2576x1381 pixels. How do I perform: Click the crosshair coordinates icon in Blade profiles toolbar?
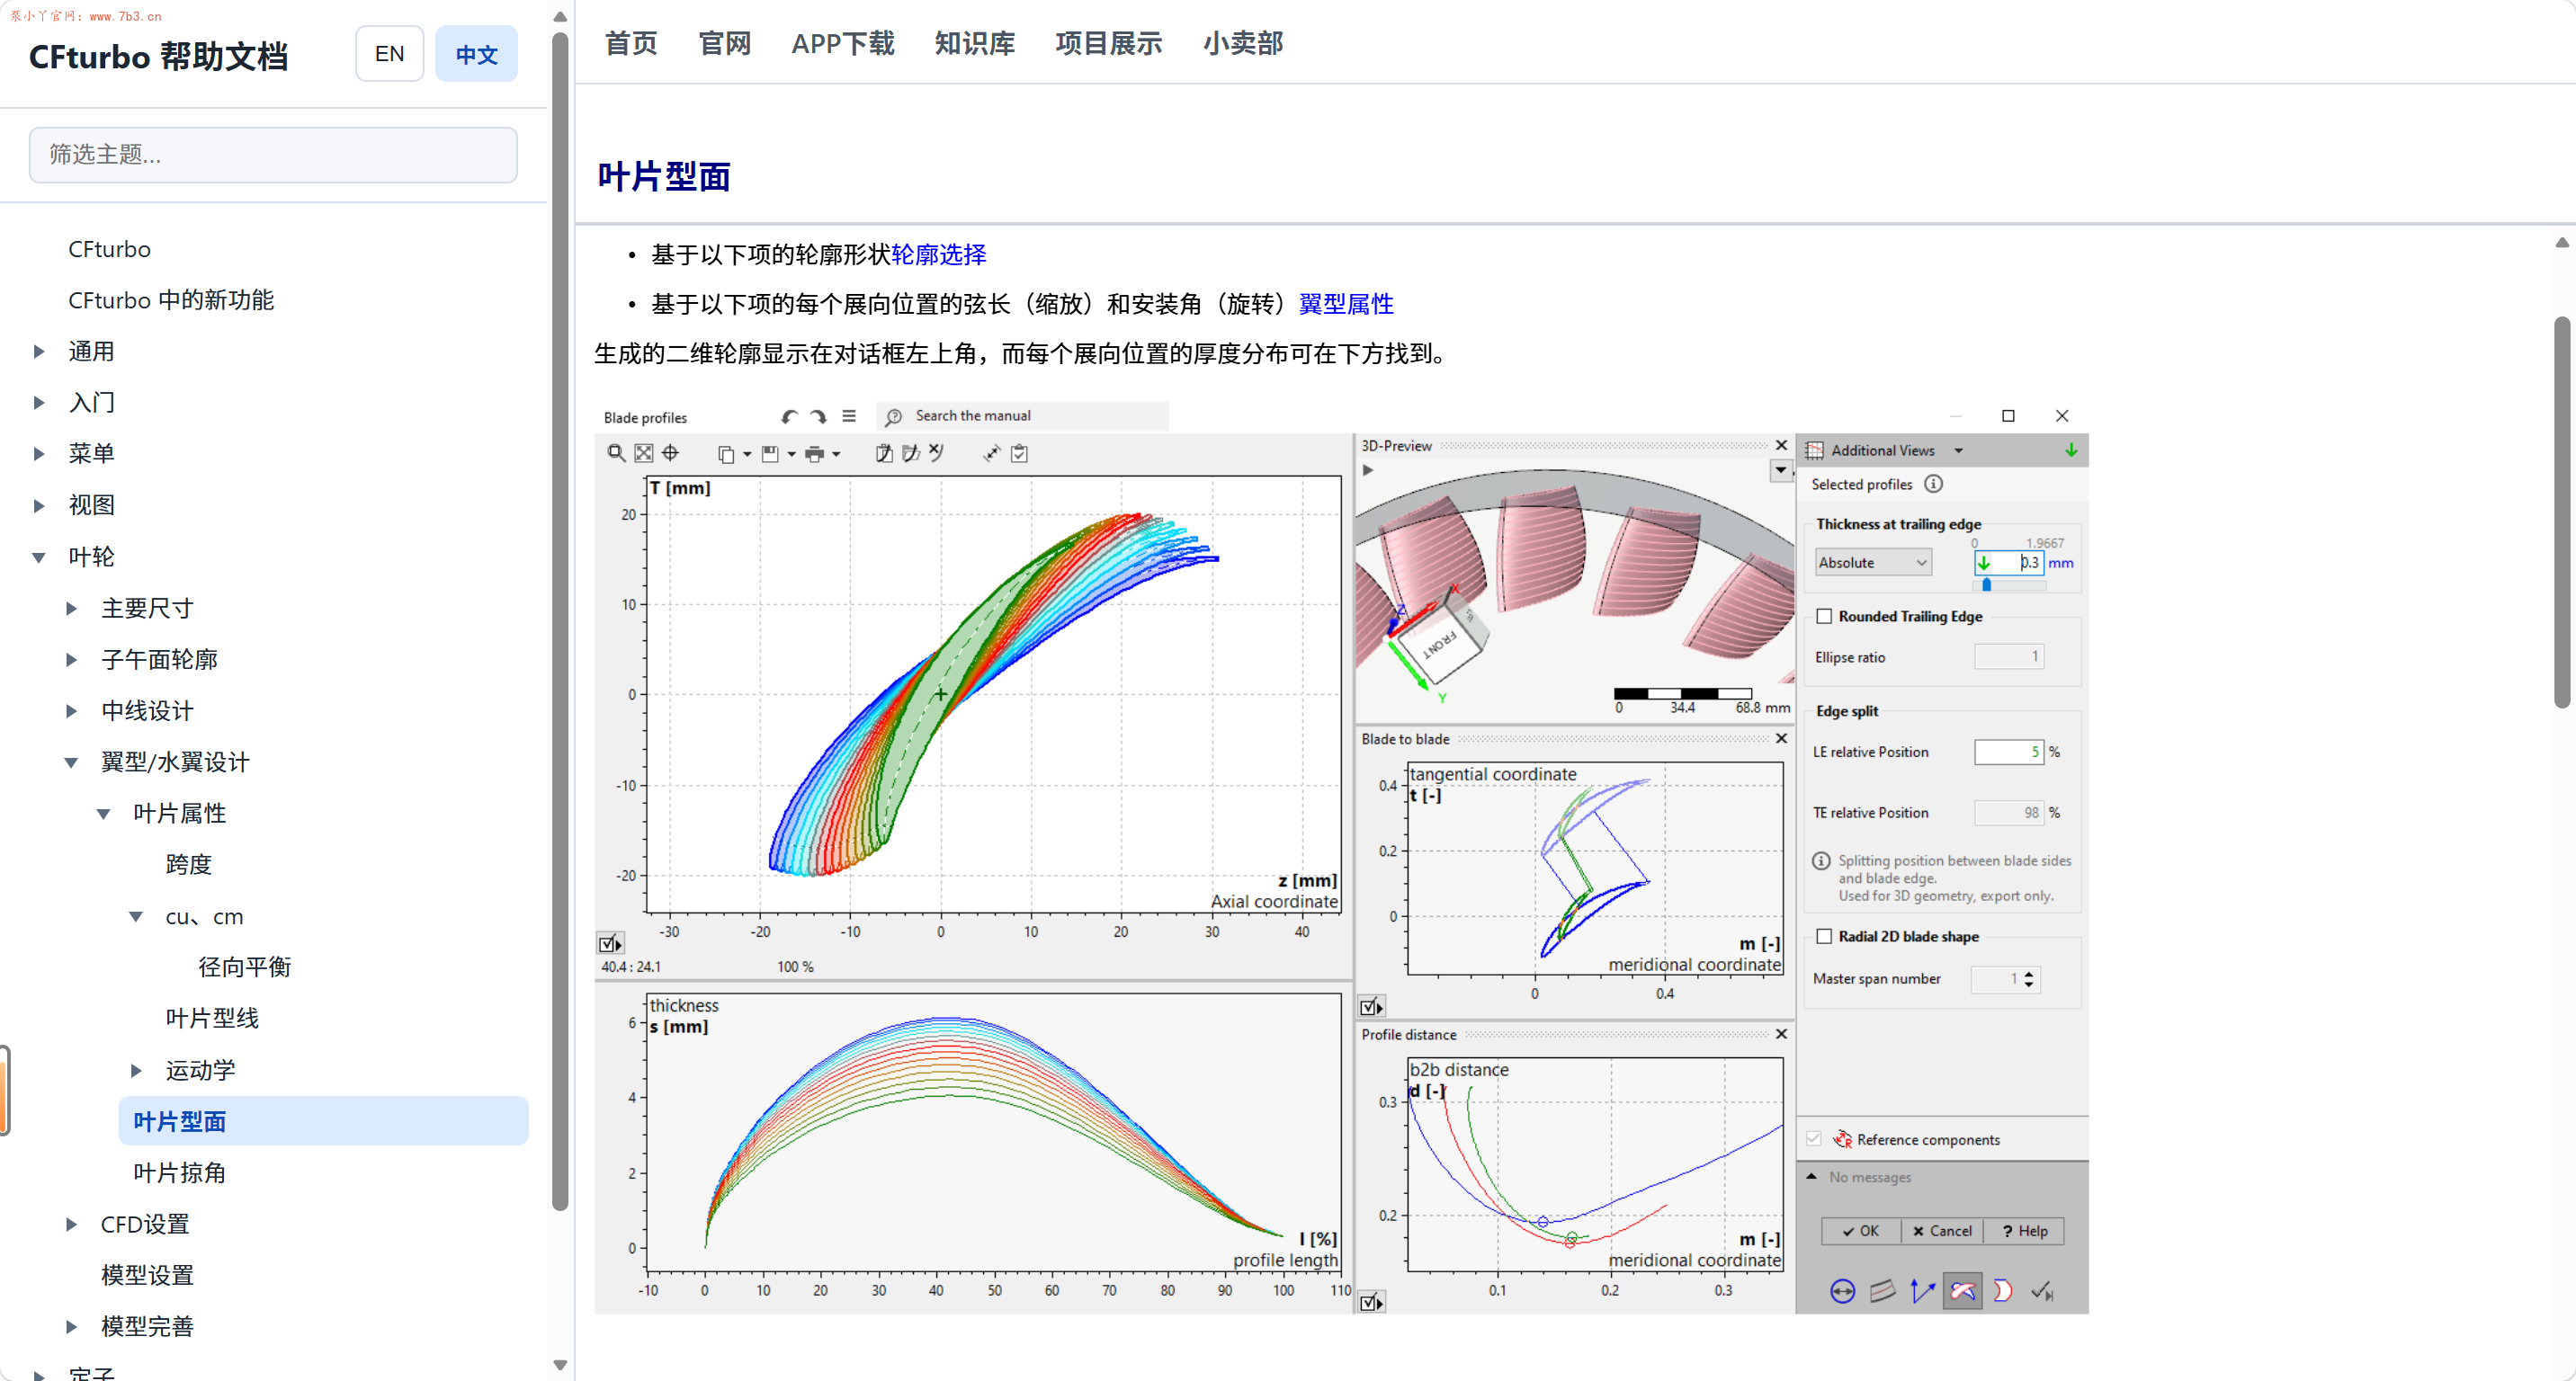pos(671,454)
